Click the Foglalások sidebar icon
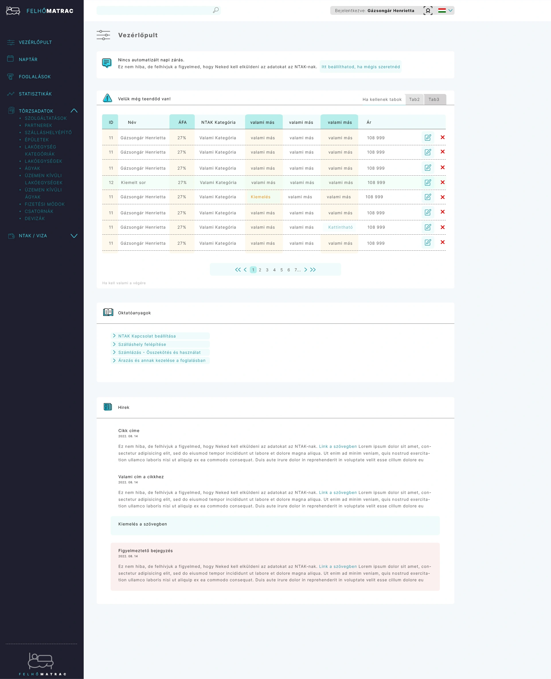551x679 pixels. coord(11,76)
